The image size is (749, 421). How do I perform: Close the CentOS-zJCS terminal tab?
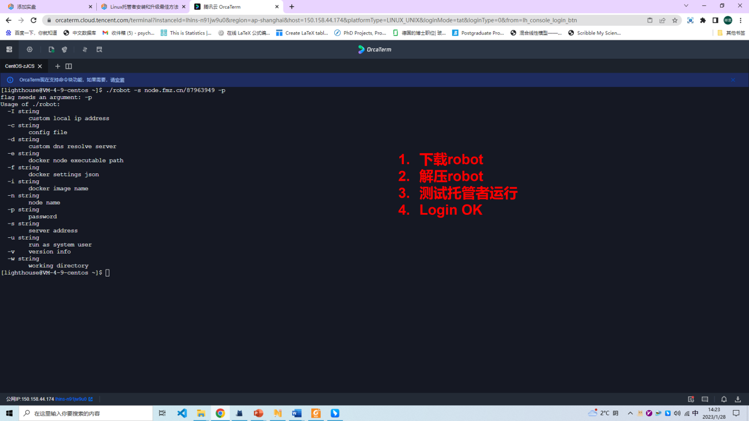[x=40, y=66]
